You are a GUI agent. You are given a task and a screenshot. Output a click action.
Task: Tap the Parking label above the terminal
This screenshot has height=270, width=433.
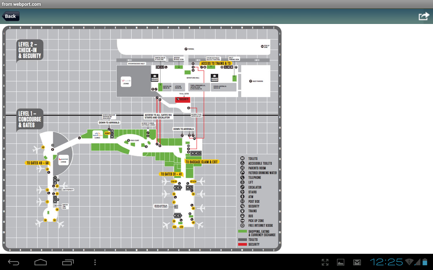189,49
